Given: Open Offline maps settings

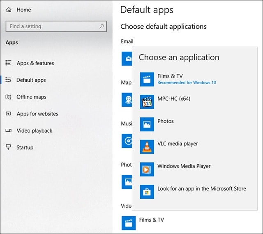Looking at the screenshot, I should coord(31,97).
